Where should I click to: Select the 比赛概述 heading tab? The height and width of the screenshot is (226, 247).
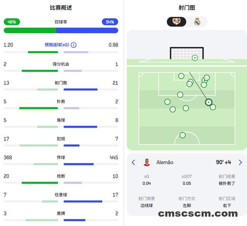click(x=61, y=7)
